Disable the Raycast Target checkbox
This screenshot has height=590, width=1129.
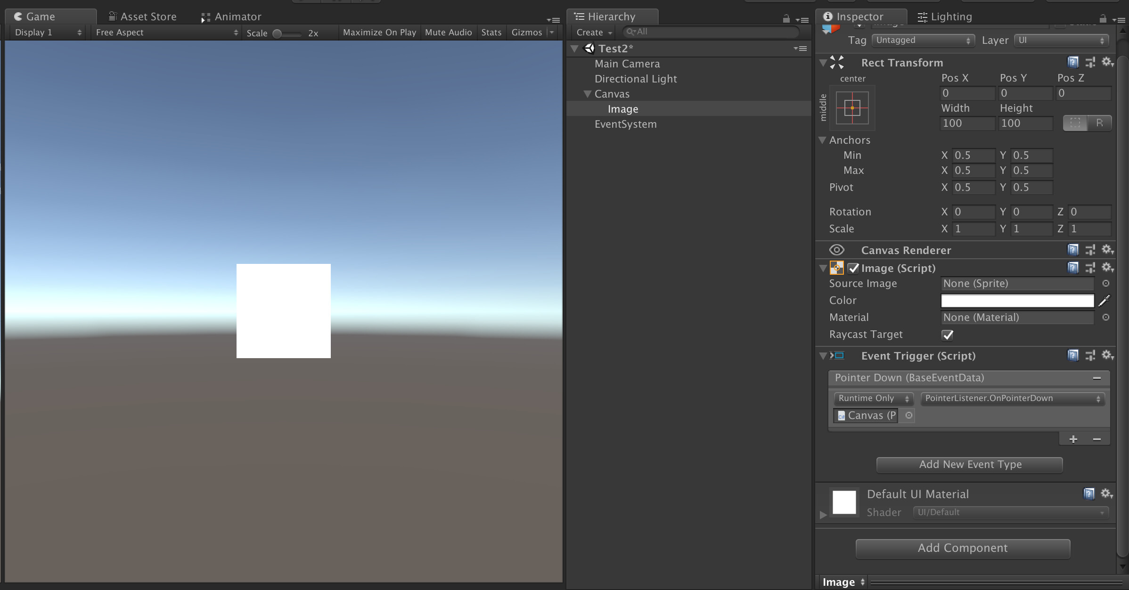click(x=948, y=335)
